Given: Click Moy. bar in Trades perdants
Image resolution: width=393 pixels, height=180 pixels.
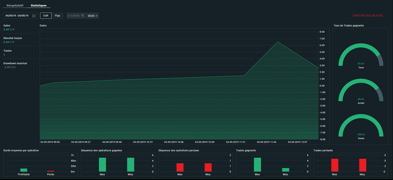Looking at the screenshot, I should [x=363, y=165].
